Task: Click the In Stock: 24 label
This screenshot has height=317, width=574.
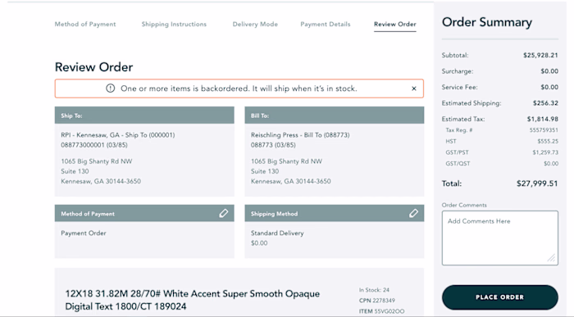Action: [x=374, y=290]
